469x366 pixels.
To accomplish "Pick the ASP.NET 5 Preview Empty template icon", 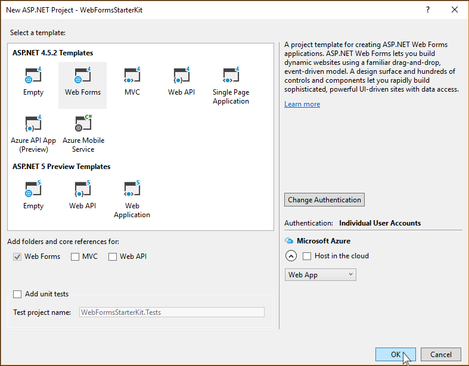I will tap(33, 189).
